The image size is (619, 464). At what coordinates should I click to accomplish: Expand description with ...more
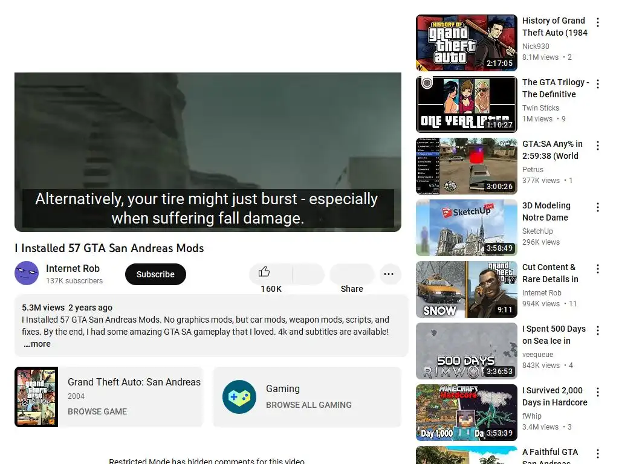[37, 344]
